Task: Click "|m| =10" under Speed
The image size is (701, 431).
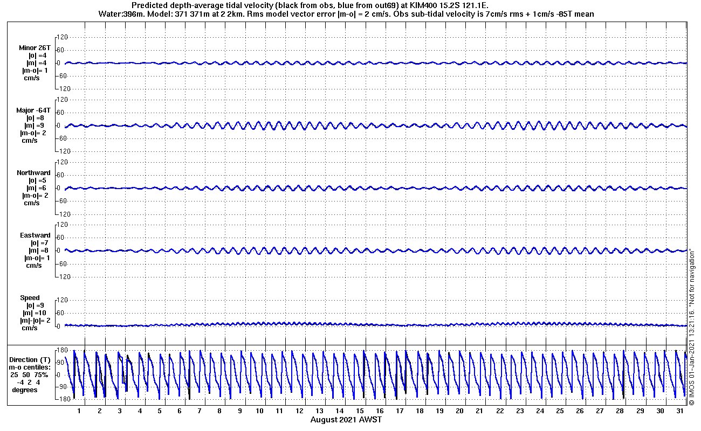Action: [x=36, y=313]
